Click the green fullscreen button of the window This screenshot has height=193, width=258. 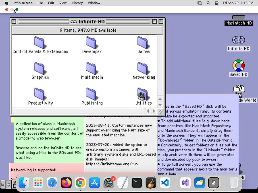pos(17,10)
